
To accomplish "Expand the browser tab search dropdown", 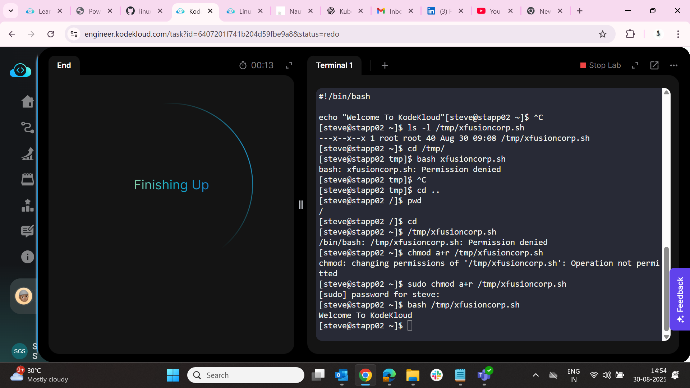I will [x=11, y=11].
